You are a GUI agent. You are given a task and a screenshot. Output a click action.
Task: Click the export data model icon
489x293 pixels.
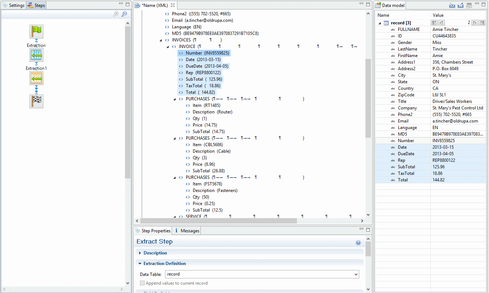pos(461,5)
